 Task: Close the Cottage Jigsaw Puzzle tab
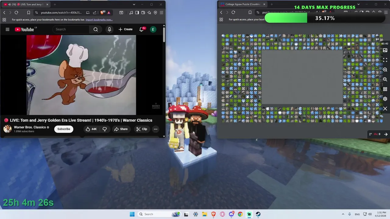click(264, 4)
